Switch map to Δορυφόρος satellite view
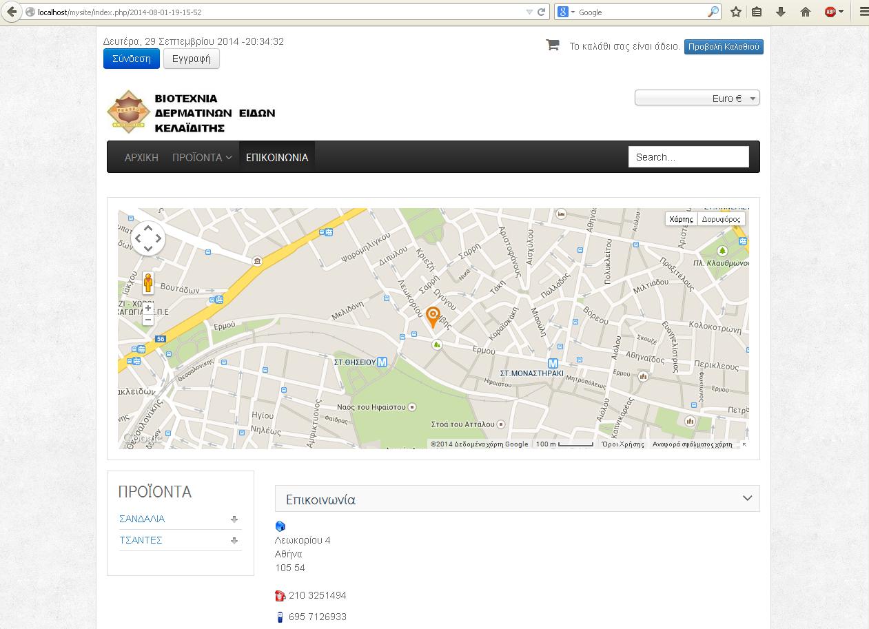The height and width of the screenshot is (629, 869). tap(721, 219)
